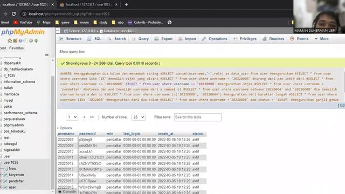This screenshot has height=194, width=345.
Task: Open the study bookmarks folder
Action: tap(100, 23)
